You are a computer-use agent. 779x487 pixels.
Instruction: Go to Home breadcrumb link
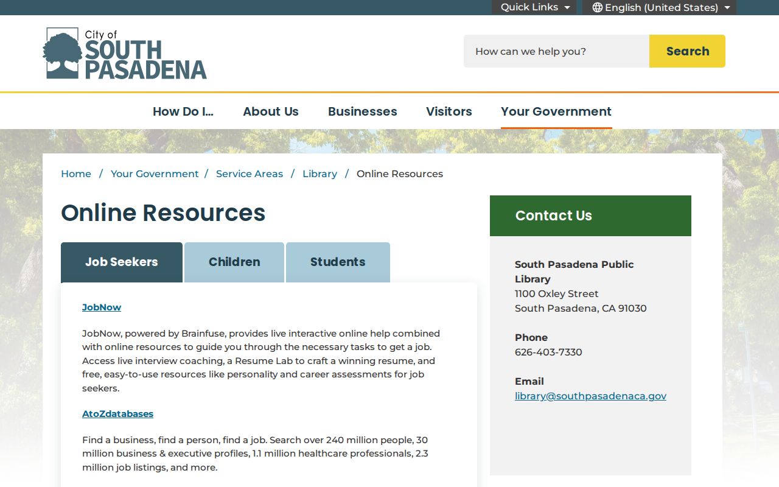tap(76, 173)
